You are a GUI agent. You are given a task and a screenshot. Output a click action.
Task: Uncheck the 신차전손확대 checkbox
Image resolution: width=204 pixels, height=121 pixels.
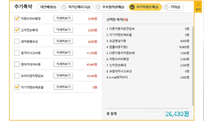point(17,30)
